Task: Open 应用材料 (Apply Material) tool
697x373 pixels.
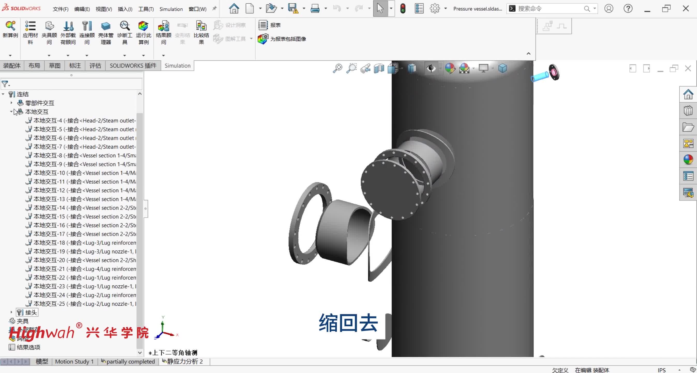Action: point(30,26)
